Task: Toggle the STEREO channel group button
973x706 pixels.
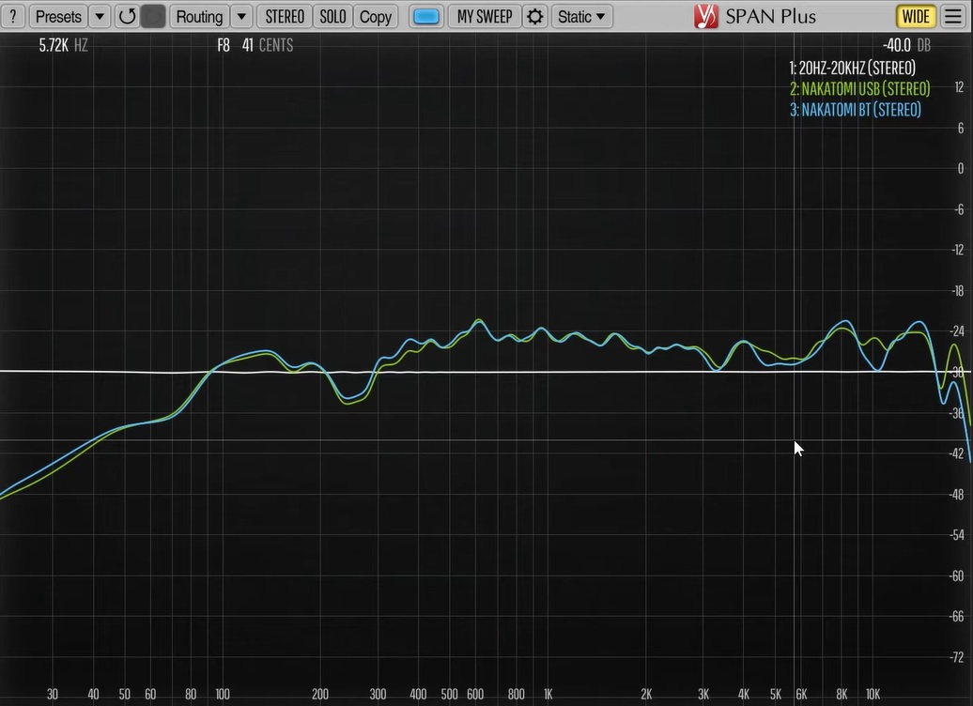Action: click(x=285, y=16)
